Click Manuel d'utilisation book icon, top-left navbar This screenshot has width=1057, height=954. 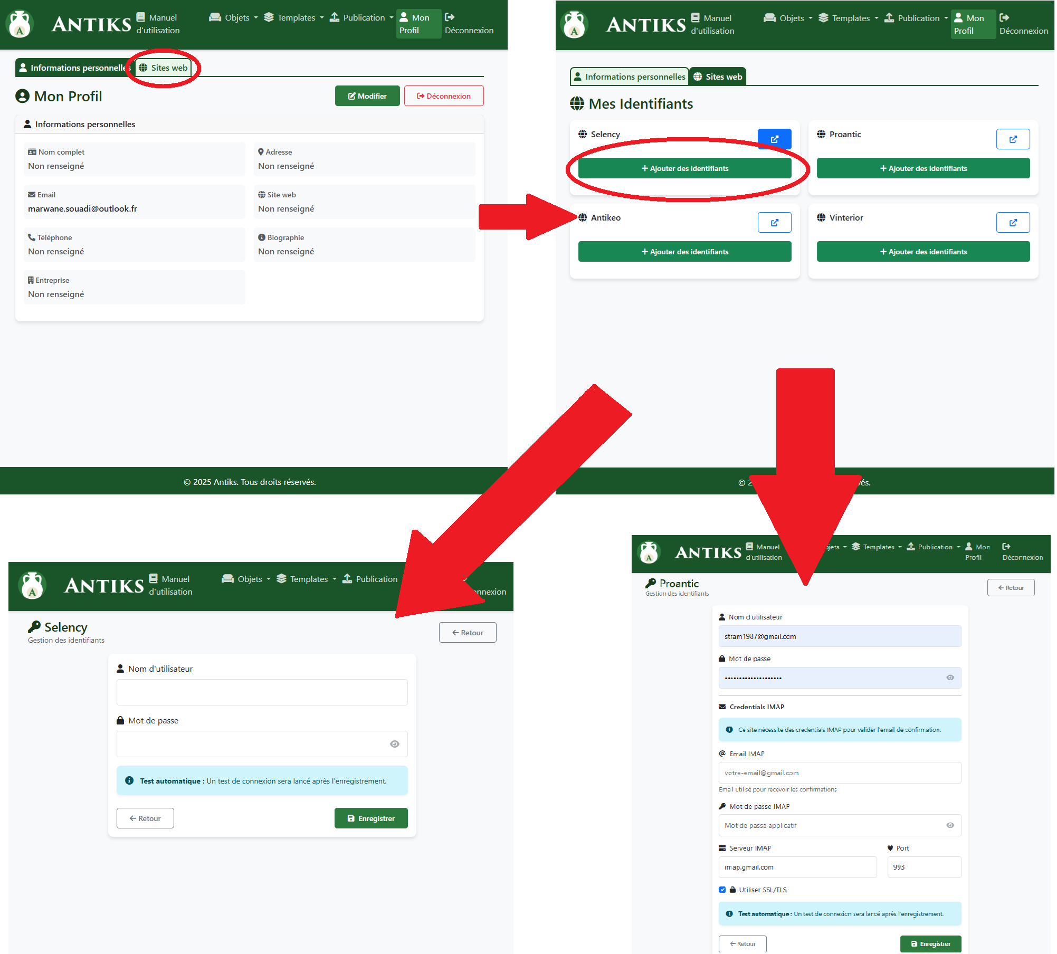pyautogui.click(x=141, y=17)
